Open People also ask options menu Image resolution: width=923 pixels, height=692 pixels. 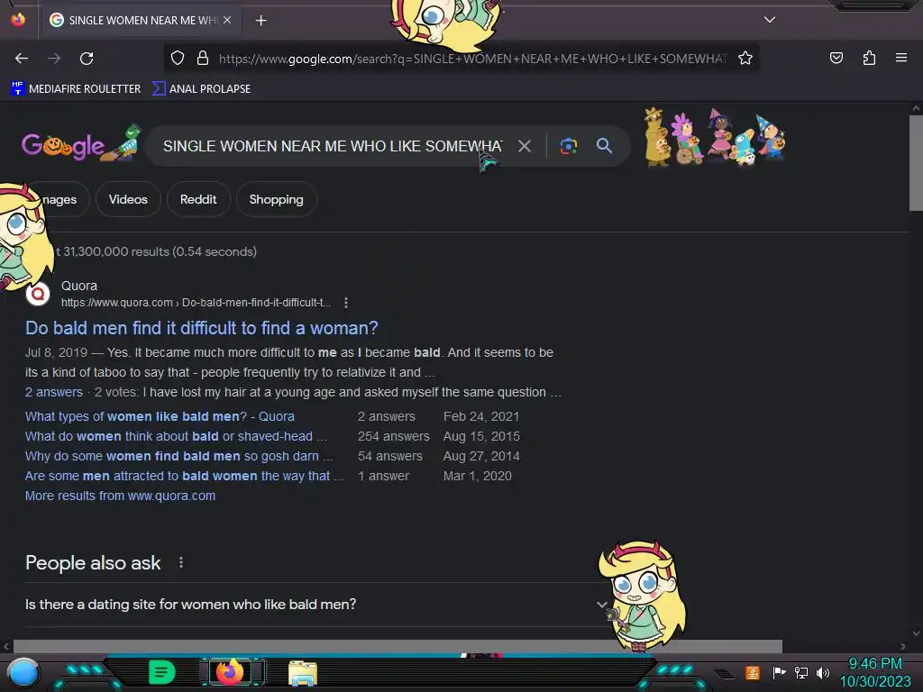pos(181,562)
